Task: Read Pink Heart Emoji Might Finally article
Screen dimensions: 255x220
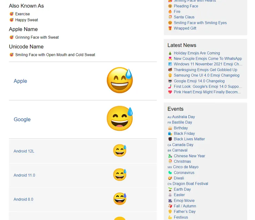Action: tap(207, 92)
